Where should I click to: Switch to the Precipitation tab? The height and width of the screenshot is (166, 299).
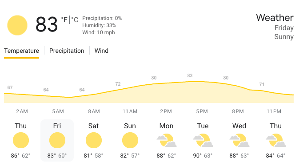tap(67, 51)
